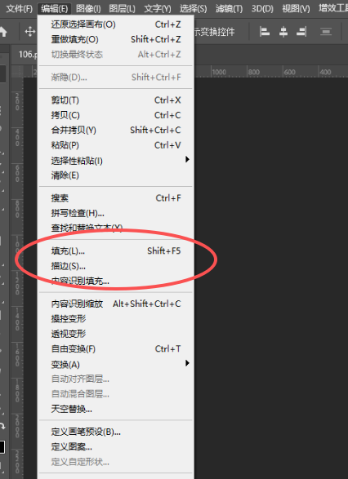
Task: Select 合并拷贝(Y) menu entry
Action: 116,130
